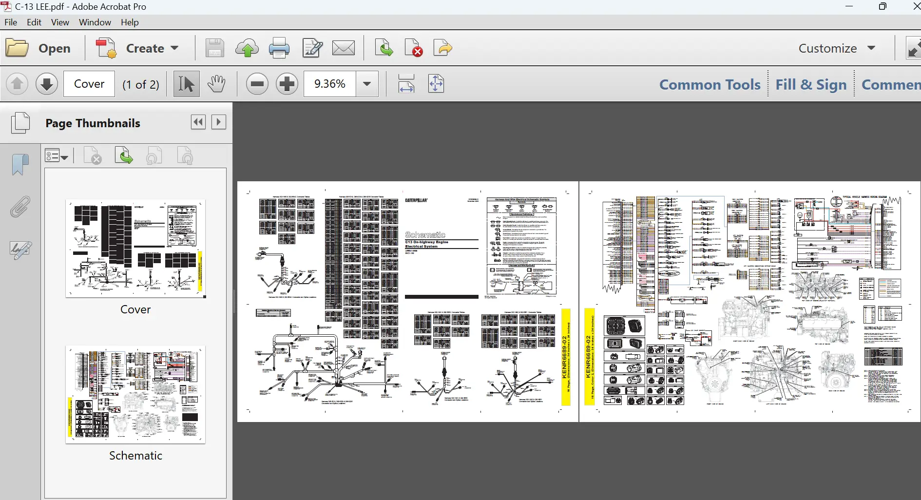
Task: Expand the Create dropdown arrow
Action: tap(175, 48)
